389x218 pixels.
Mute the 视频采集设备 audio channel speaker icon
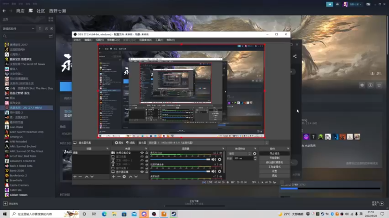pyautogui.click(x=213, y=171)
